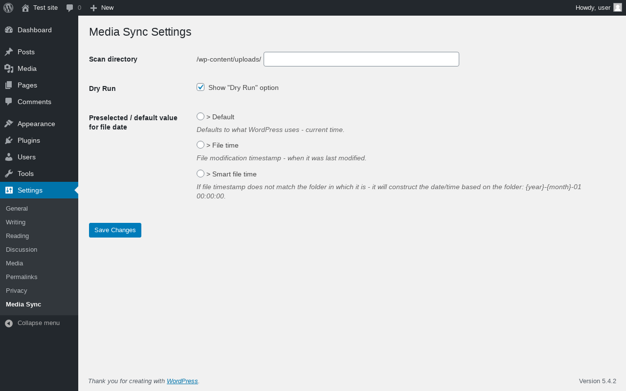Image resolution: width=626 pixels, height=391 pixels.
Task: Focus the Scan directory text field
Action: 361,59
